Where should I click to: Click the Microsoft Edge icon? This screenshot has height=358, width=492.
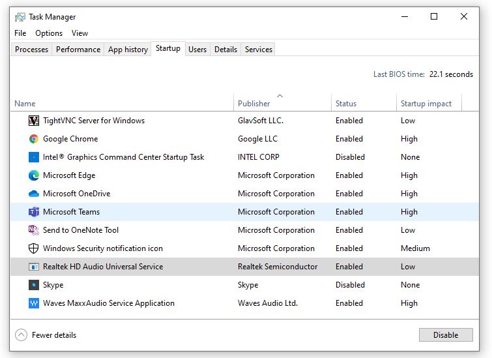coord(34,175)
